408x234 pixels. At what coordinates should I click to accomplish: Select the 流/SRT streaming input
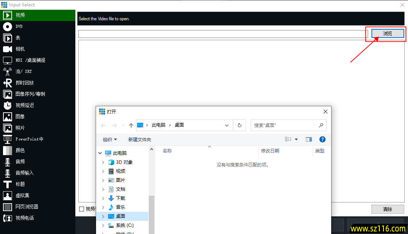tap(23, 71)
